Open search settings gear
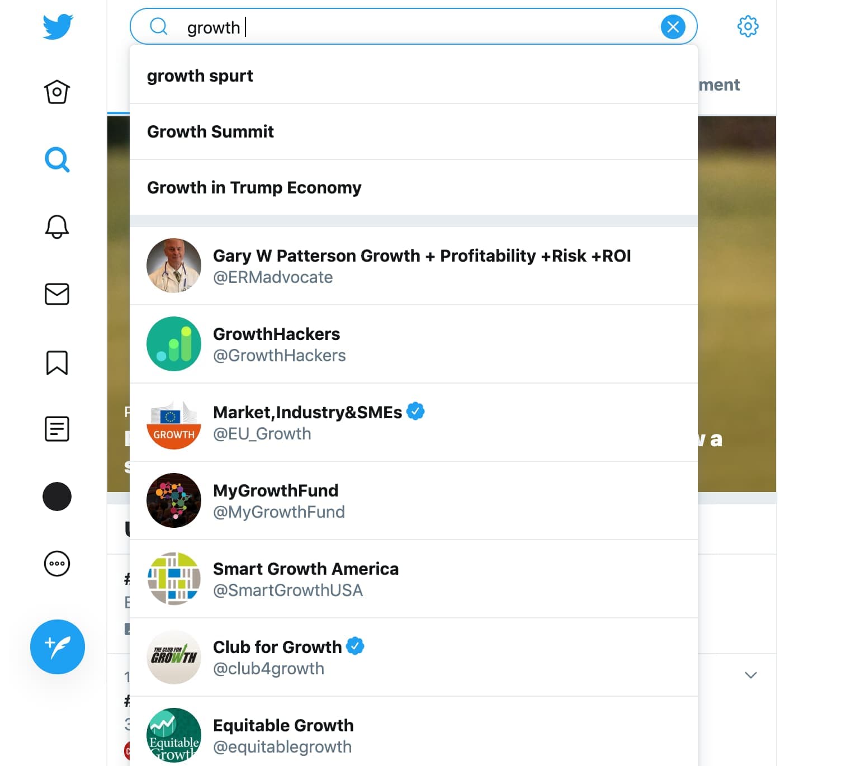The image size is (851, 766). [748, 26]
